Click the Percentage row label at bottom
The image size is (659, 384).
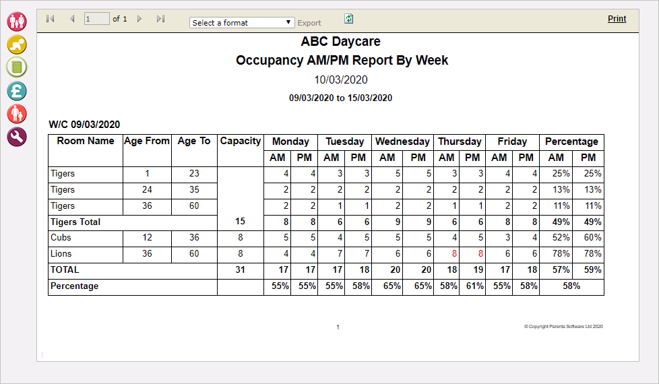tap(74, 286)
